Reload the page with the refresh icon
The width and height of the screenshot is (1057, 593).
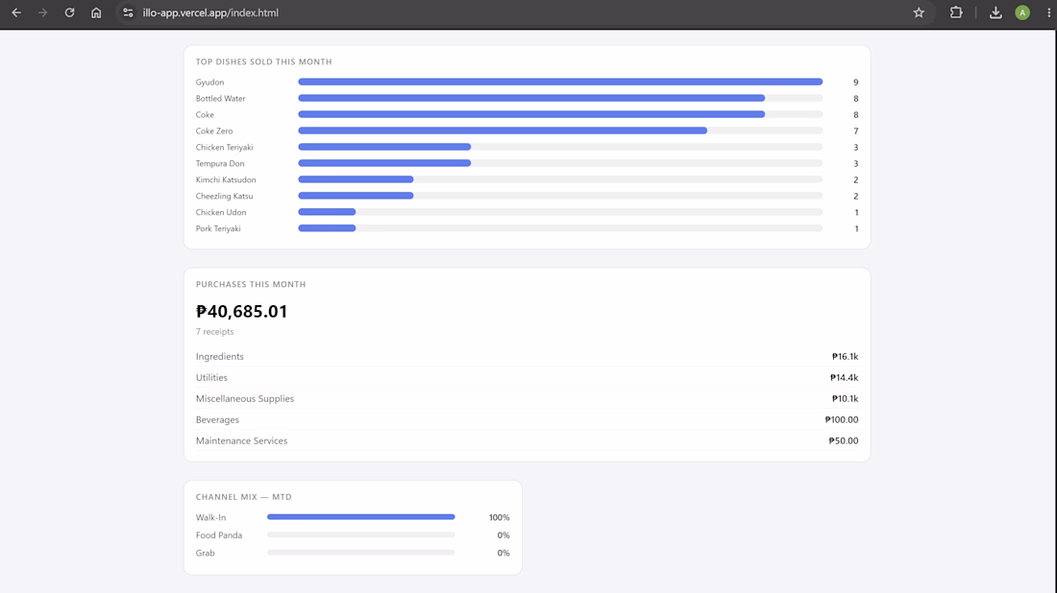[x=69, y=12]
